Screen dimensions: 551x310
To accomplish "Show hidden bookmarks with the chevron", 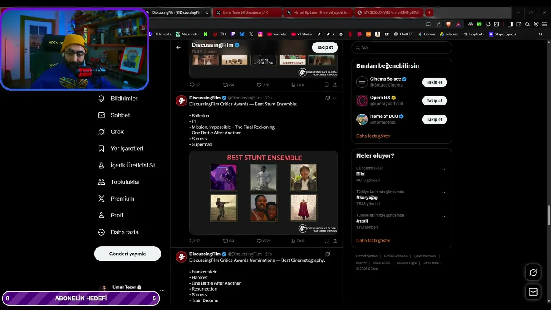I will pyautogui.click(x=541, y=34).
